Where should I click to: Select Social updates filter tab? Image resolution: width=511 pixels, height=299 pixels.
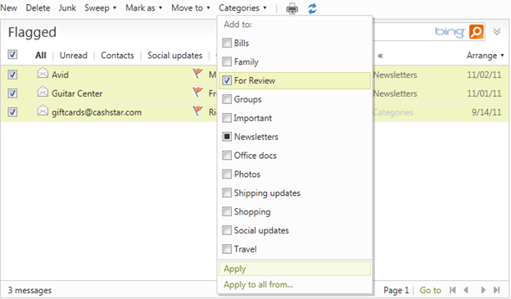point(174,56)
